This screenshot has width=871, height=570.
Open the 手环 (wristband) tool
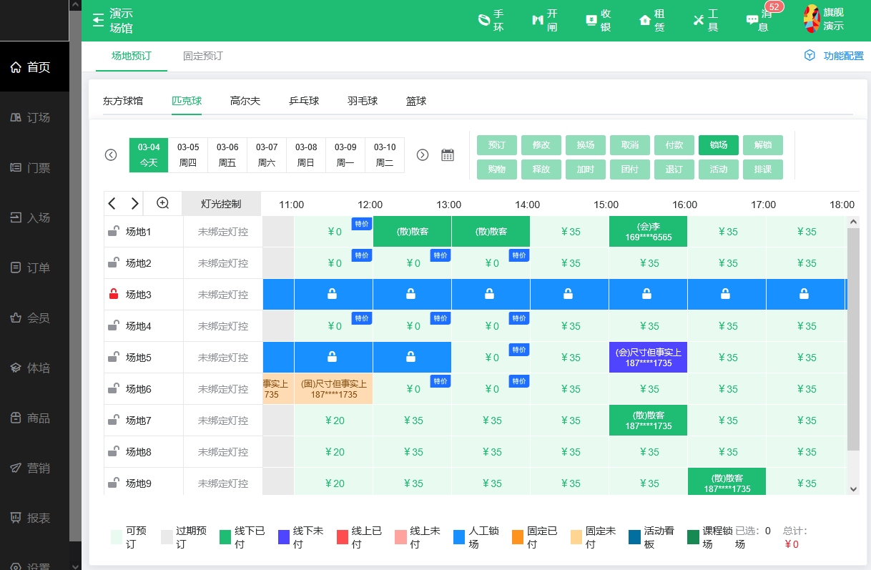click(x=491, y=19)
